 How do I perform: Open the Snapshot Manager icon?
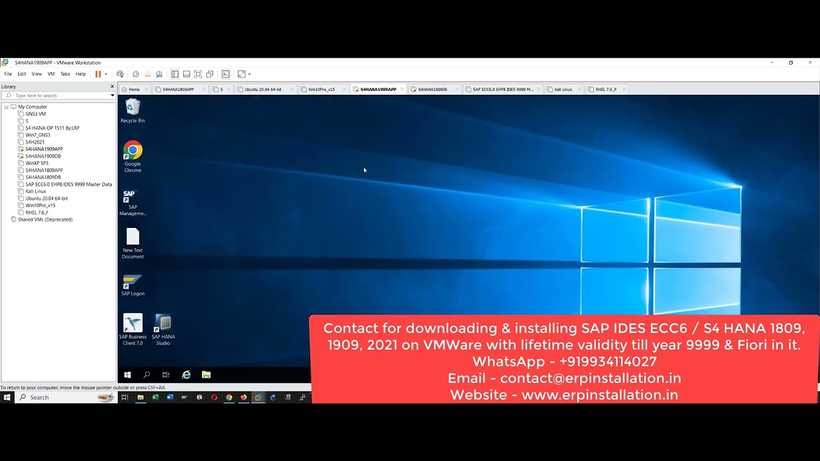coord(159,74)
